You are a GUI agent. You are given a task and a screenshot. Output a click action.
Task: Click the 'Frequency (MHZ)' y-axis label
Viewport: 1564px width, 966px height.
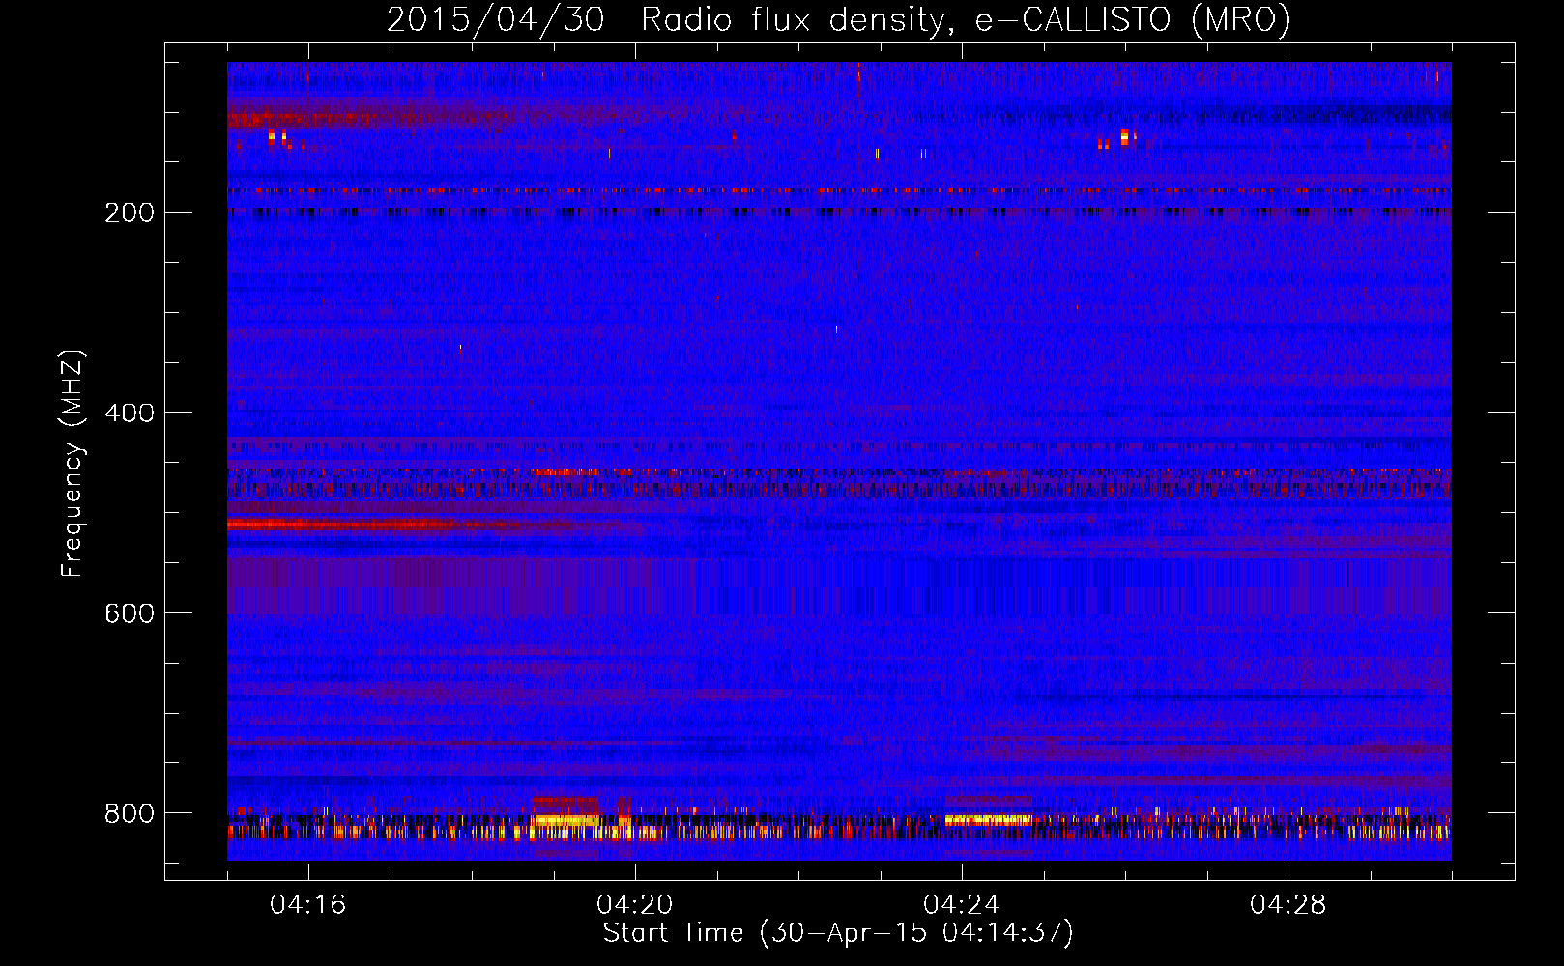tap(72, 464)
